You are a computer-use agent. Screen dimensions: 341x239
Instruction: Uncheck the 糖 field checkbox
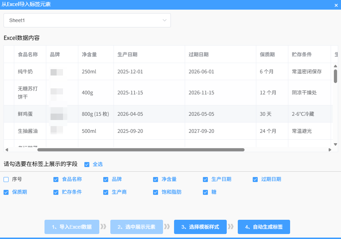205,192
